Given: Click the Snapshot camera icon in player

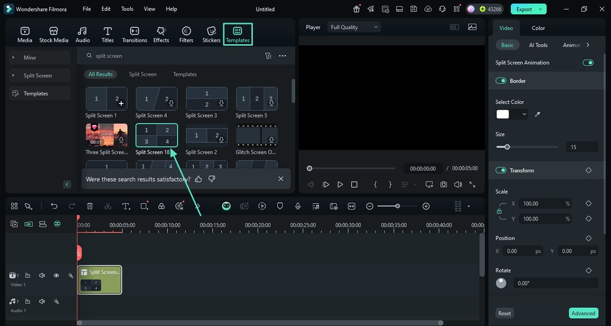Looking at the screenshot, I should 444,185.
